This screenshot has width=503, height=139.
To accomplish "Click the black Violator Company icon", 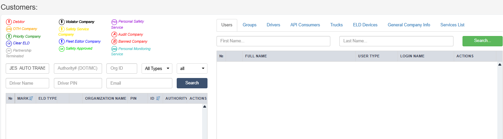I will coord(62,22).
